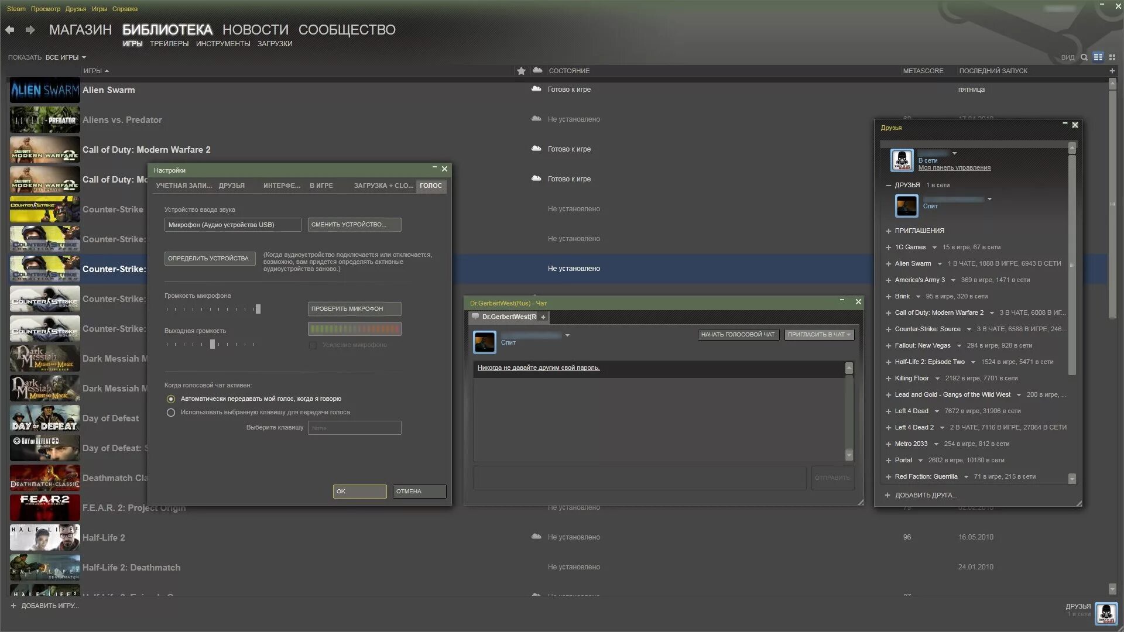Image resolution: width=1124 pixels, height=632 pixels.
Task: Click the cloud icon in Alien Swarm row
Action: click(536, 89)
